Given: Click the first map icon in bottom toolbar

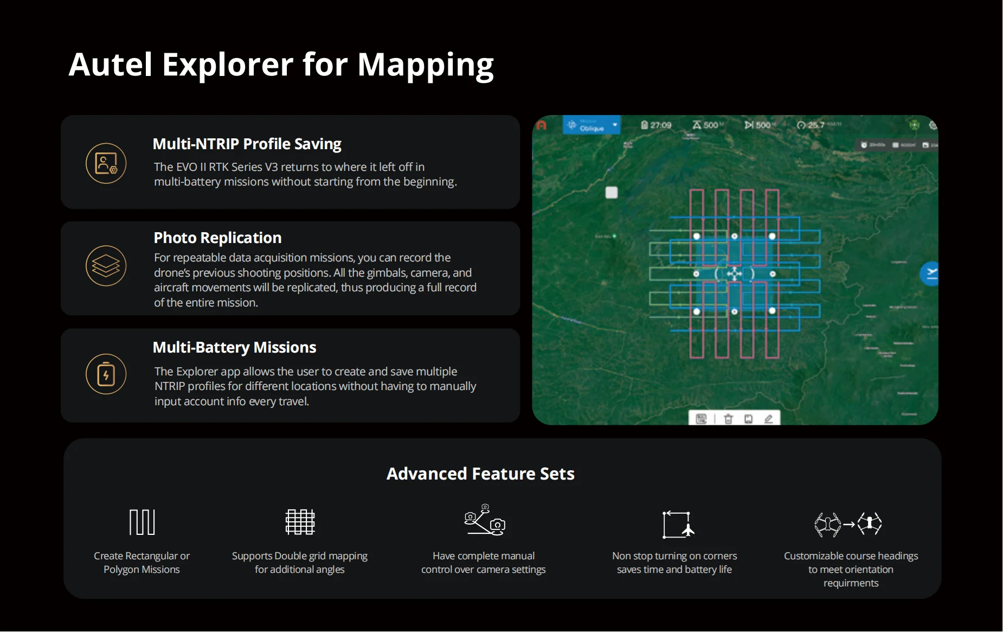Looking at the screenshot, I should 701,419.
